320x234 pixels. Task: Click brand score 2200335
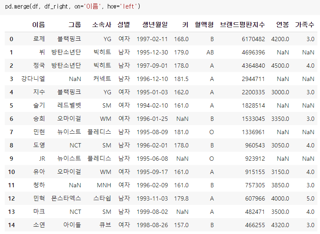[253, 92]
